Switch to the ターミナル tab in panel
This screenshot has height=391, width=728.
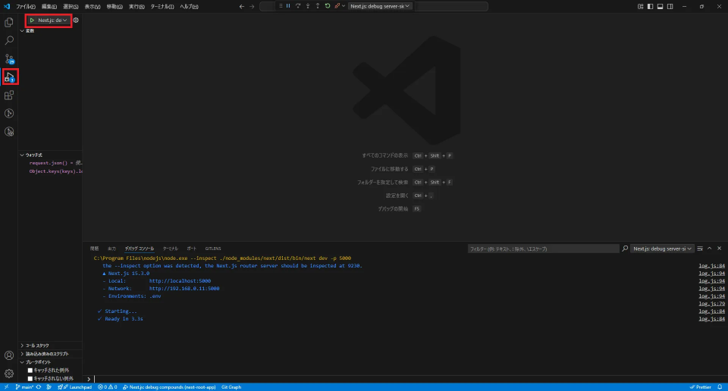coord(171,249)
